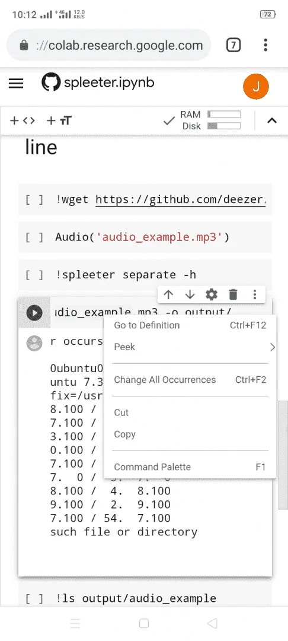This screenshot has width=288, height=641.
Task: Click the 'line' heading text
Action: [41, 147]
